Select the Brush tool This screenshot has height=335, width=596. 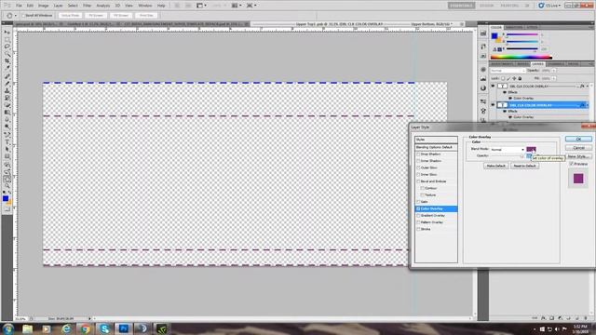(7, 84)
